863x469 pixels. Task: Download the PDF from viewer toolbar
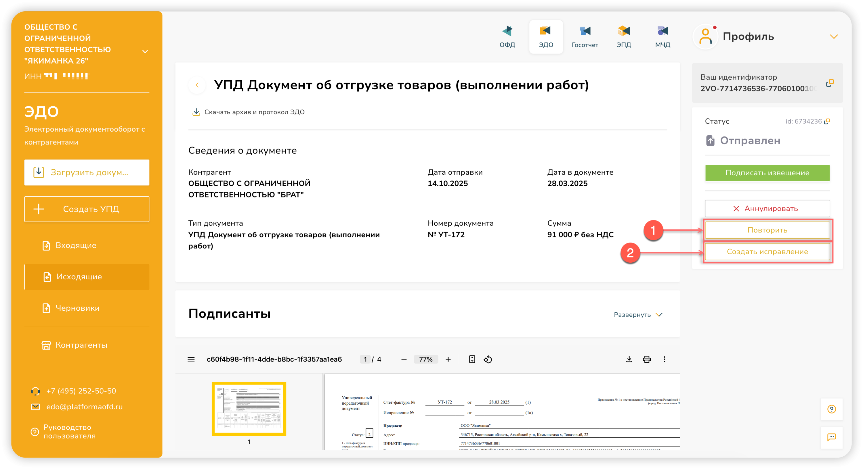pyautogui.click(x=629, y=359)
